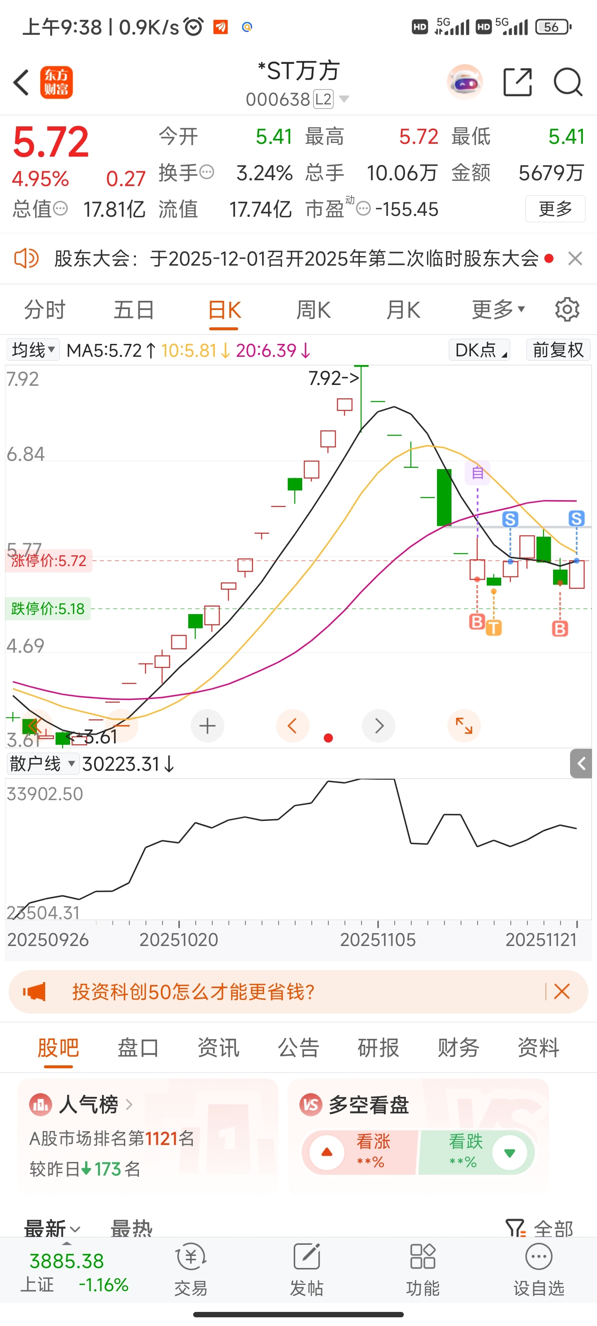597x1326 pixels.
Task: Tap the info icon beside 换手
Action: coord(206,172)
